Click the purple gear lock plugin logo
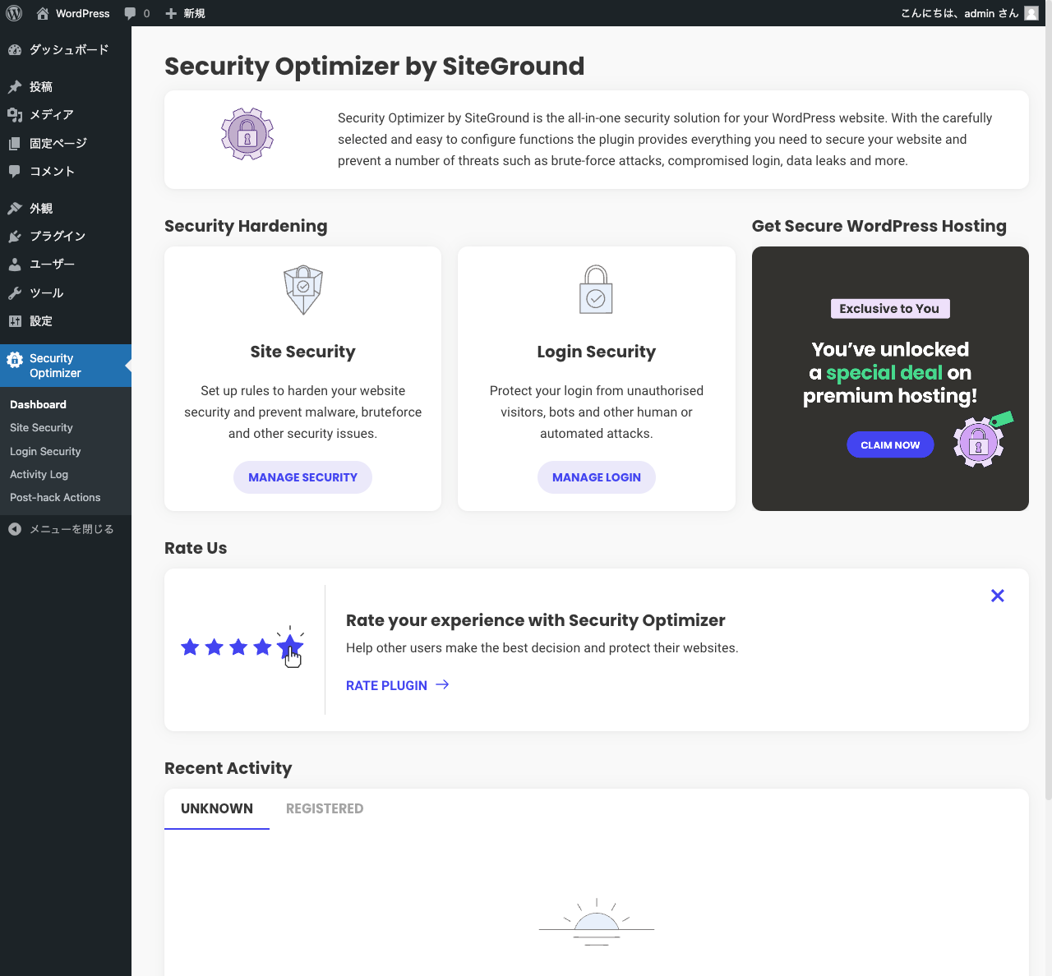Screen dimensions: 1052x976 click(247, 134)
